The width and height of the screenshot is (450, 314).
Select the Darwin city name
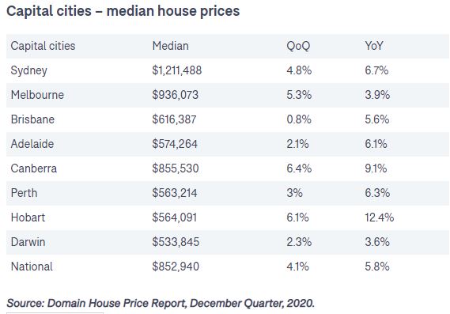pos(28,242)
